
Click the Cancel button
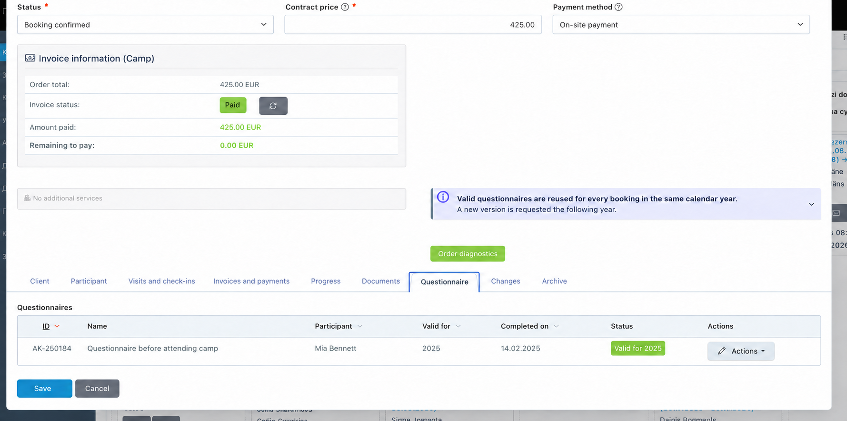pos(97,389)
